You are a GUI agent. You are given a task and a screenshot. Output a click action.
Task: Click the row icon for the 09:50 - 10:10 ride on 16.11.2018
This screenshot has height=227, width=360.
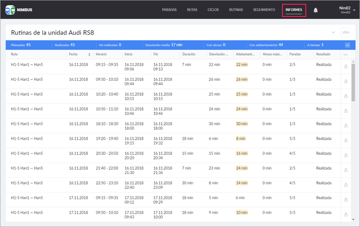pyautogui.click(x=346, y=81)
